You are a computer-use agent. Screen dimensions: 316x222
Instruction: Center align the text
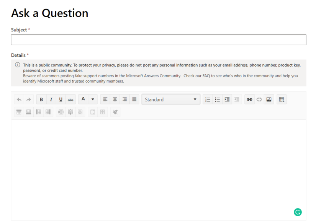point(115,99)
